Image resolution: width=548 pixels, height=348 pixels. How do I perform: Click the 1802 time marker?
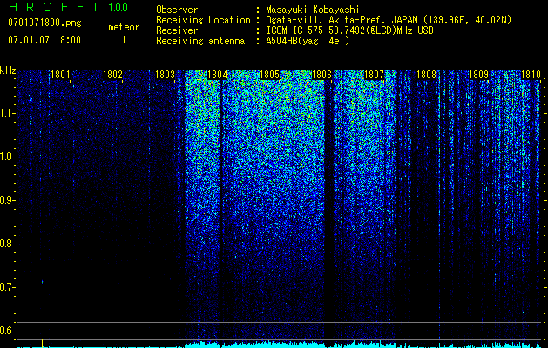(x=112, y=74)
